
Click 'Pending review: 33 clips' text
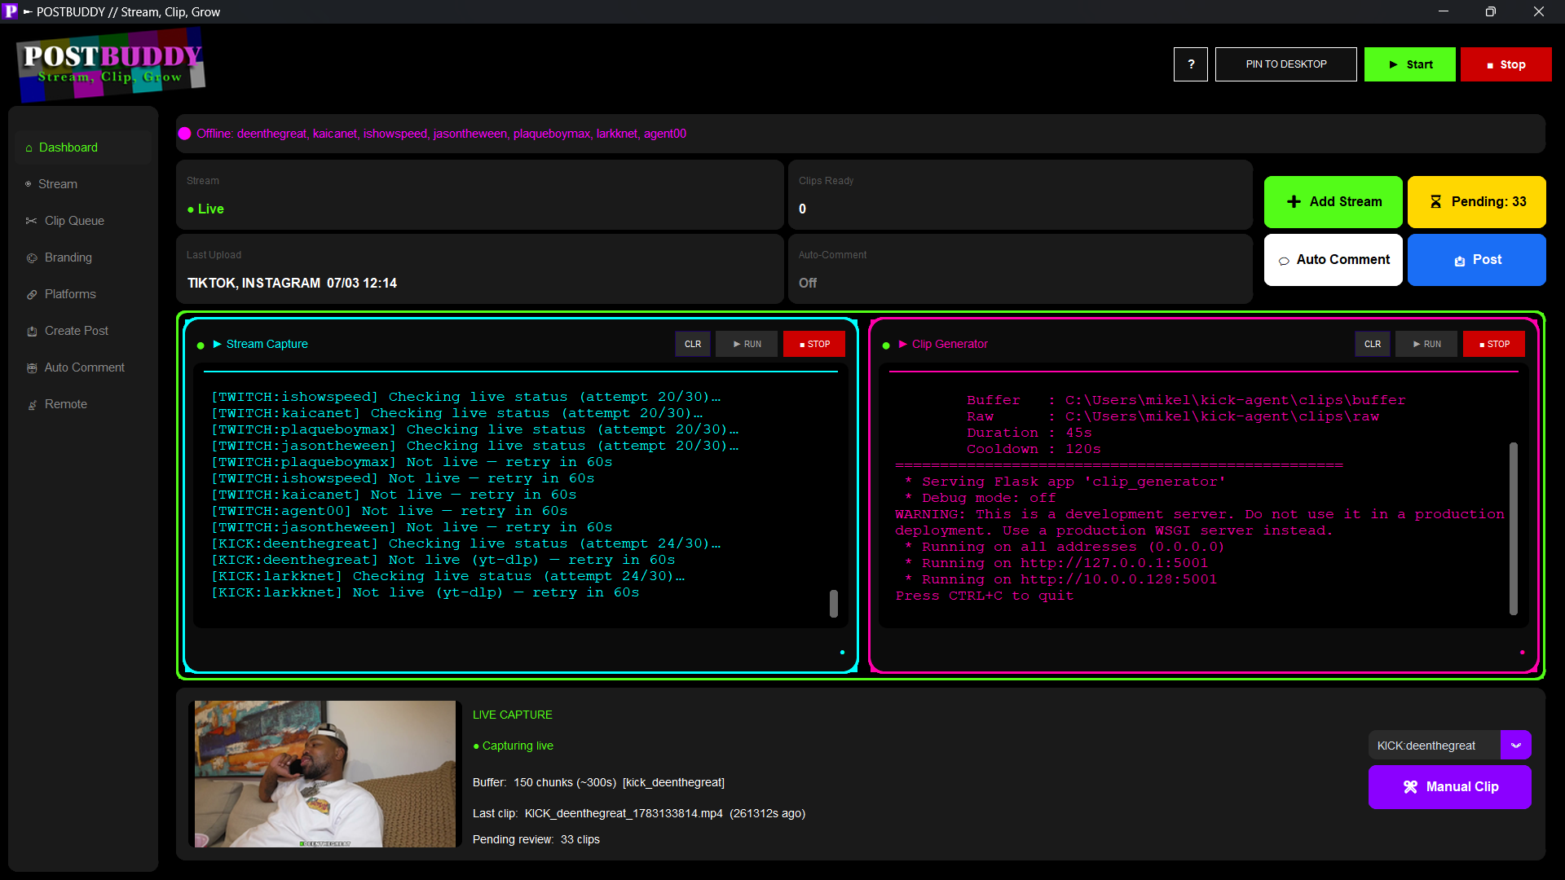pos(536,839)
